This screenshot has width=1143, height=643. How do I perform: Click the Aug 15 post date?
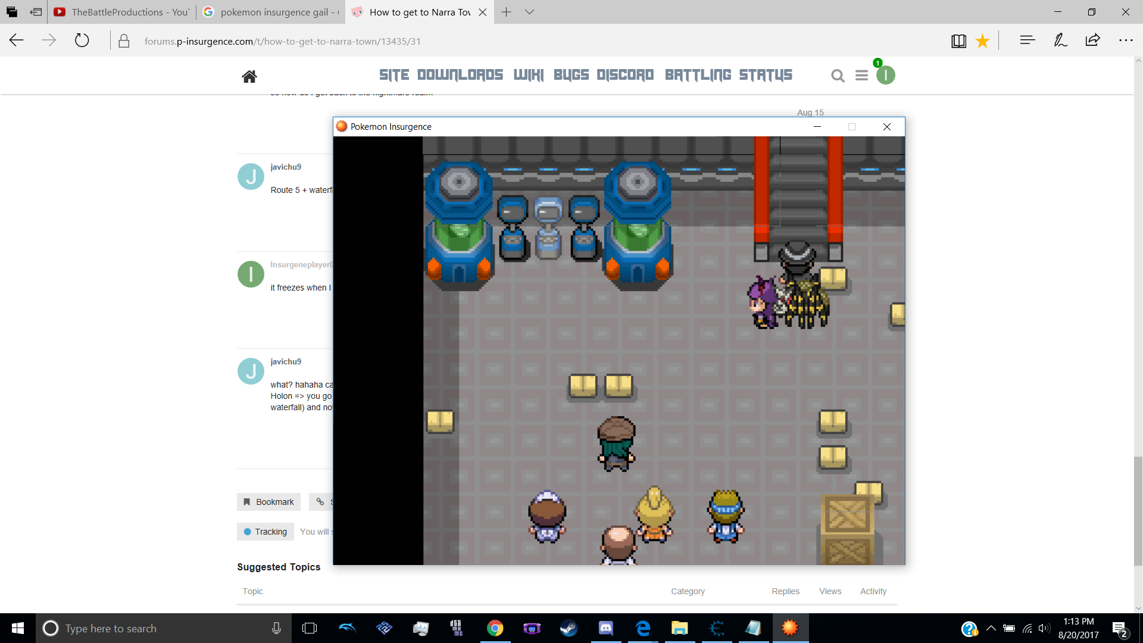tap(810, 113)
